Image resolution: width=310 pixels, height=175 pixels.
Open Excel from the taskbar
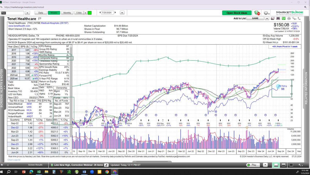pyautogui.click(x=39, y=172)
